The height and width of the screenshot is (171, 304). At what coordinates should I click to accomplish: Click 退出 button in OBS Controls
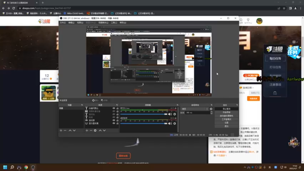coord(226,127)
